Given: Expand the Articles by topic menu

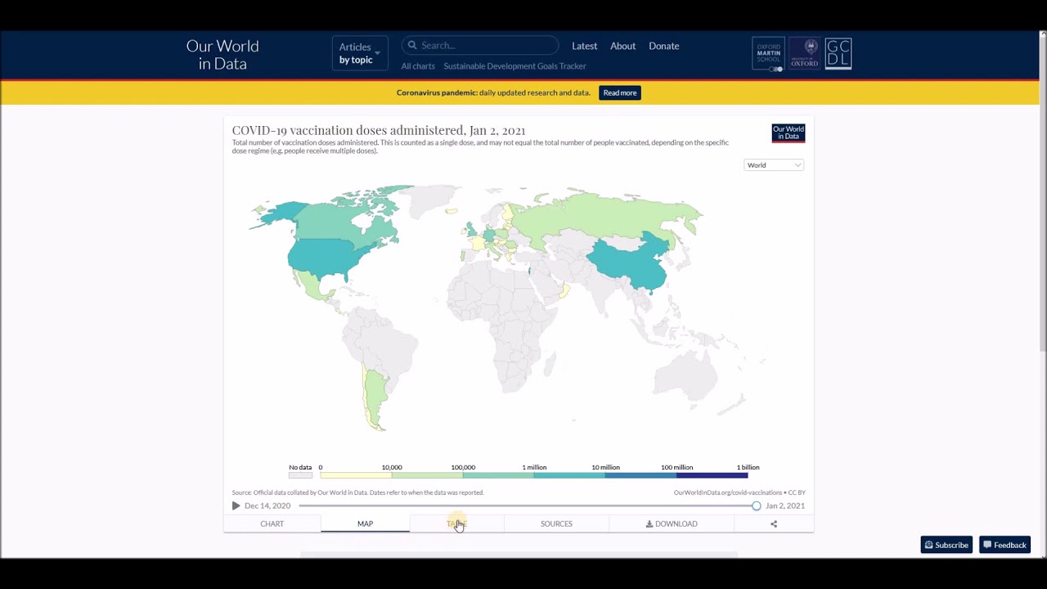Looking at the screenshot, I should [x=360, y=53].
